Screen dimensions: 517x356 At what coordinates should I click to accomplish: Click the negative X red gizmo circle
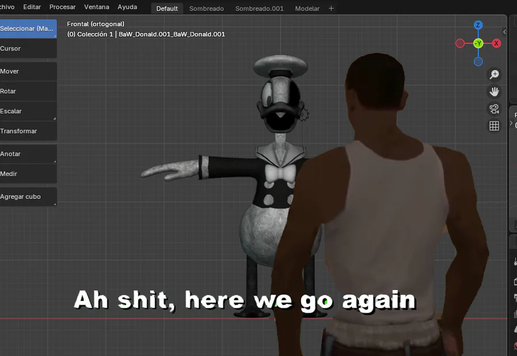pyautogui.click(x=460, y=43)
